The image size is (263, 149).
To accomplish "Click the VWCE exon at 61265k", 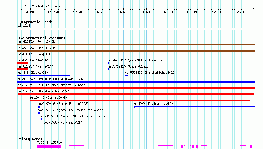I will click(193, 146).
